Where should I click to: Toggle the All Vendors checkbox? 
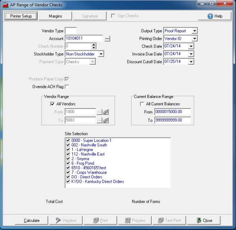(52, 104)
